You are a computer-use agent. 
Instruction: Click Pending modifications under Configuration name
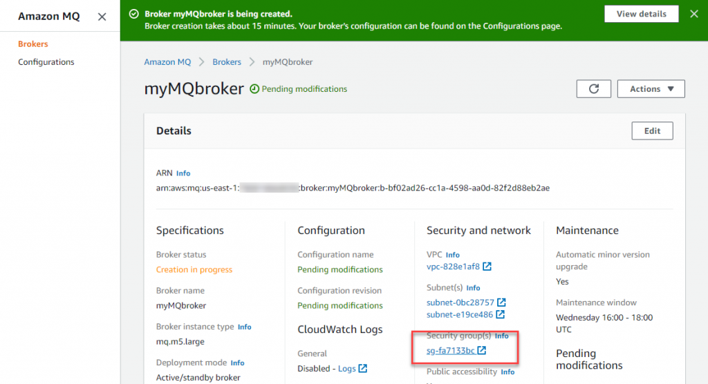[340, 269]
